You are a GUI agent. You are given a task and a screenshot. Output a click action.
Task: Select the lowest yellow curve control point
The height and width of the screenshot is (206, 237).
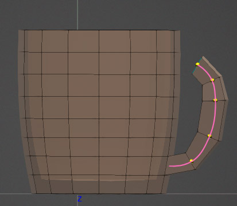click(192, 161)
